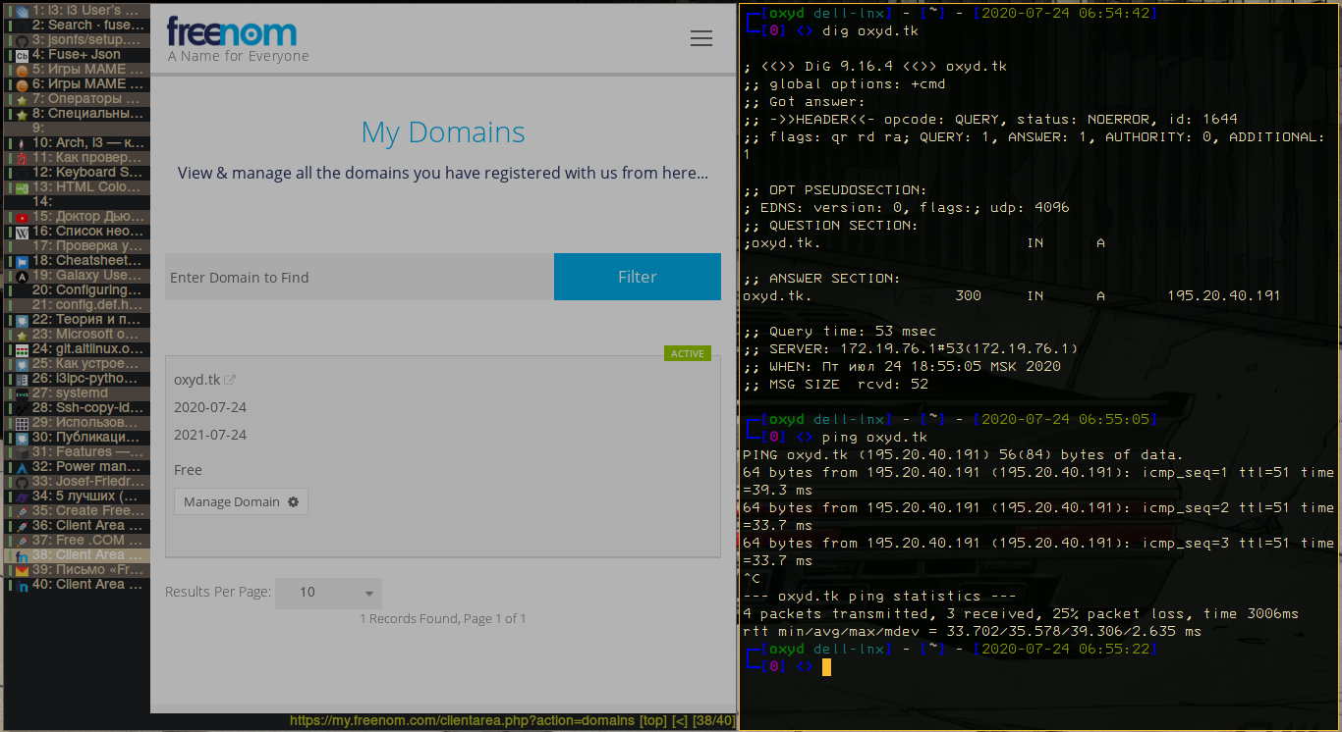Click favicon of tab 27 systemd
Screen dimensions: 1342x732
coord(22,393)
